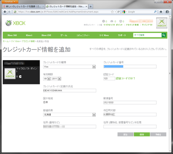The height and width of the screenshot is (154, 173).
Task: Click the Xbox gamer avatar at top right
Action: pos(162,23)
